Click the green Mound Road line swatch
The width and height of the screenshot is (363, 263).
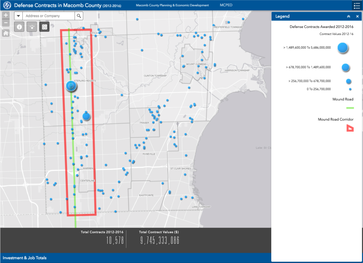click(350, 107)
